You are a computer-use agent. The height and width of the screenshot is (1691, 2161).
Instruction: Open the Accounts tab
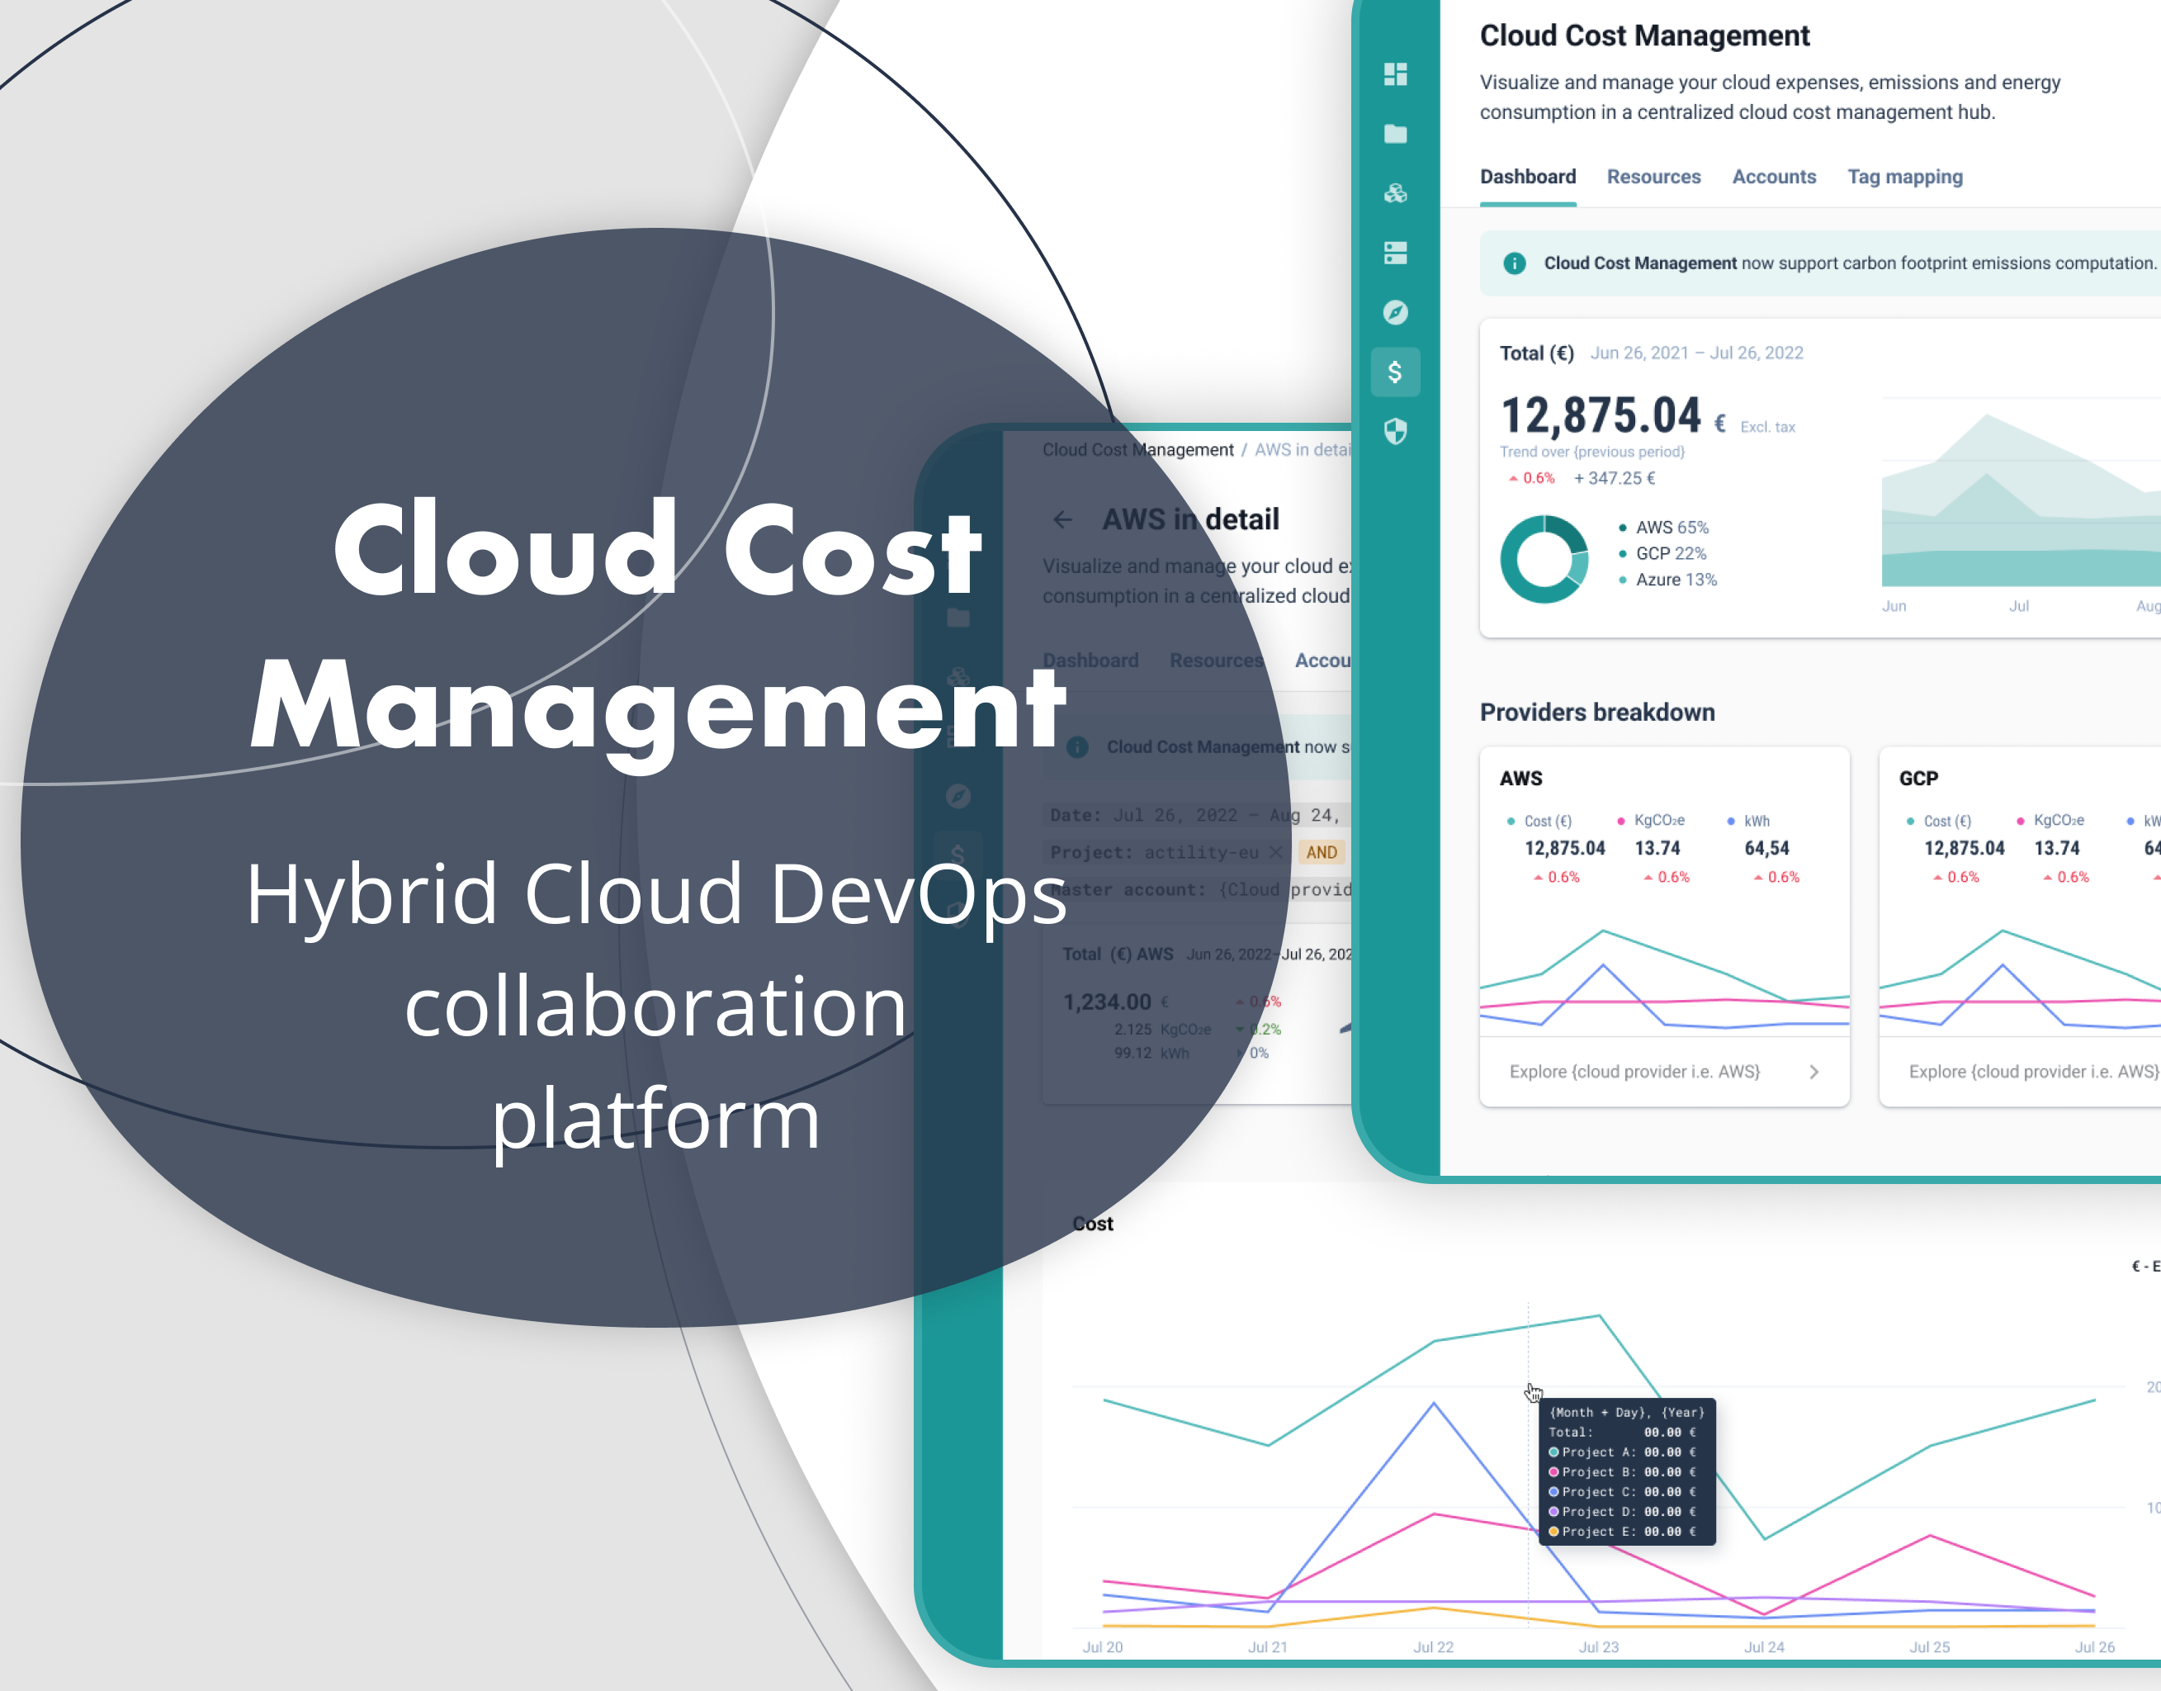1774,178
